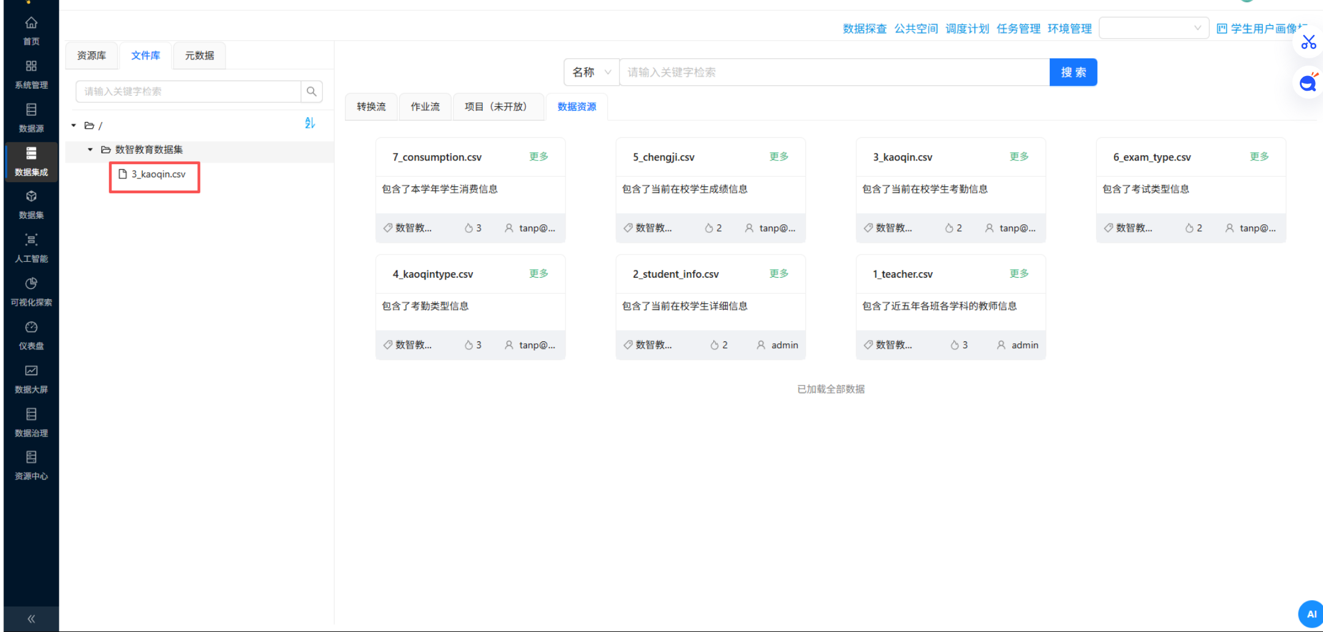Screen dimensions: 1323x632
Task: Click 更多 on the 4_kaoqintype.csv card
Action: [x=539, y=273]
